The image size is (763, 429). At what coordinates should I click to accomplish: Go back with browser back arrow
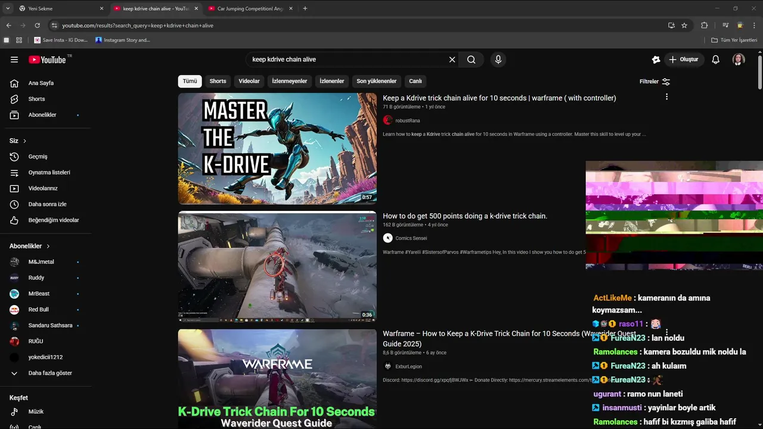[8, 26]
